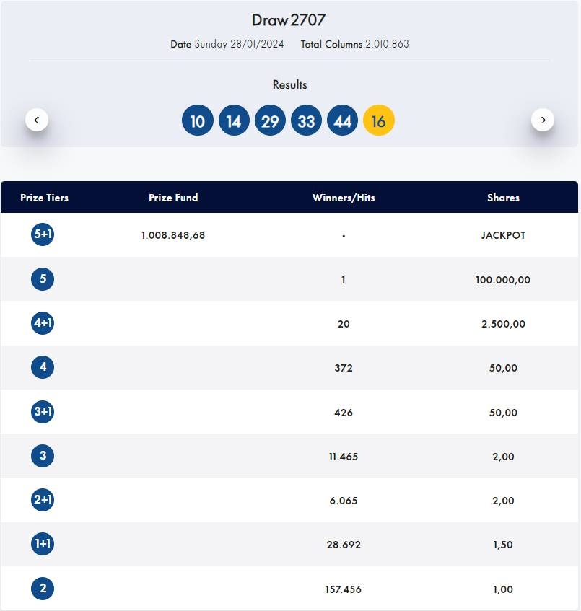Image resolution: width=581 pixels, height=611 pixels.
Task: Go to the previous draw arrow
Action: click(37, 119)
